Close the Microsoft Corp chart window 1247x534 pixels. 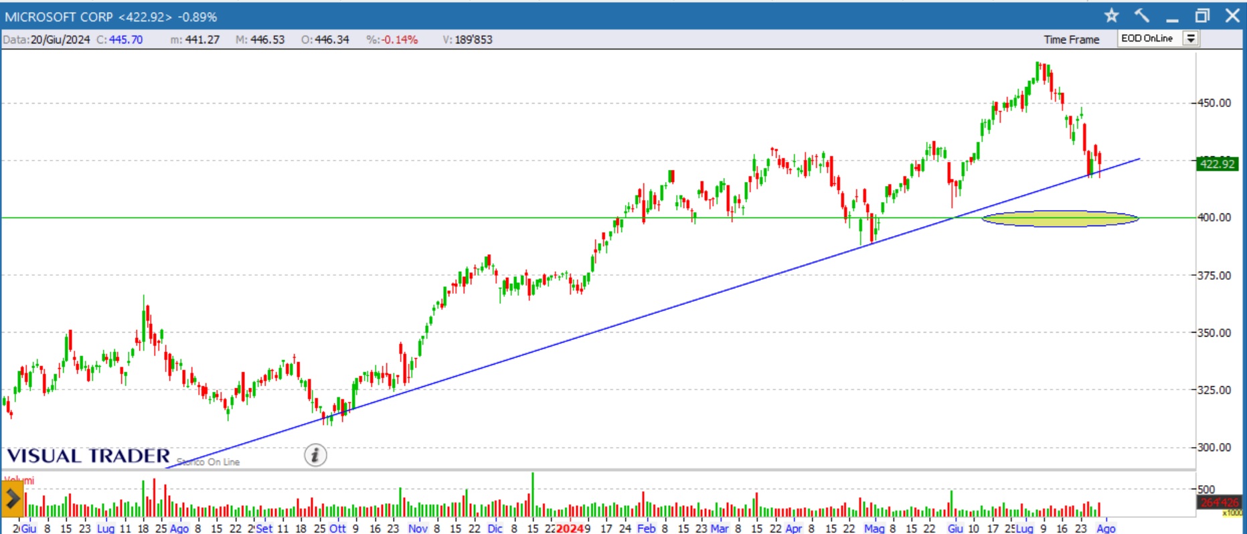click(1232, 15)
